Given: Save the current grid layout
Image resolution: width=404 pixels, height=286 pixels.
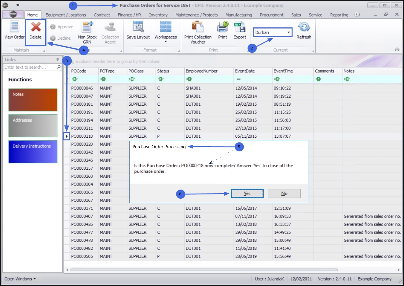Looking at the screenshot, I should point(138,30).
